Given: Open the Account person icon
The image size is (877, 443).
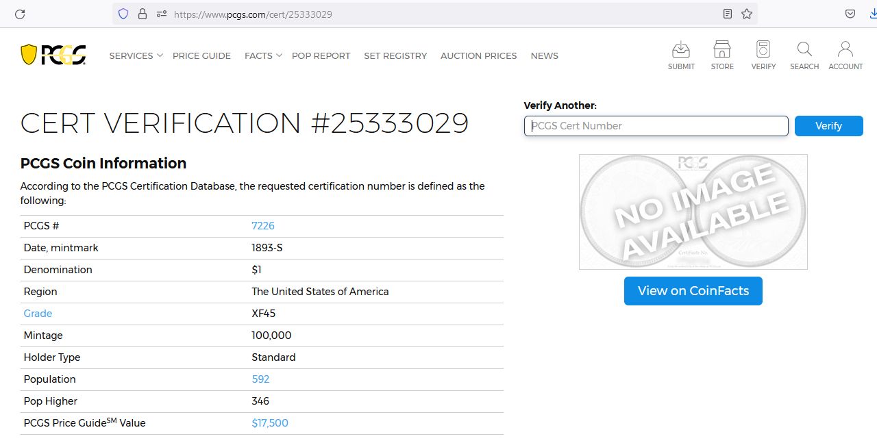Looking at the screenshot, I should [845, 49].
